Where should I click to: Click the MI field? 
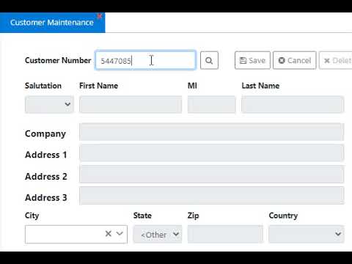pyautogui.click(x=212, y=104)
